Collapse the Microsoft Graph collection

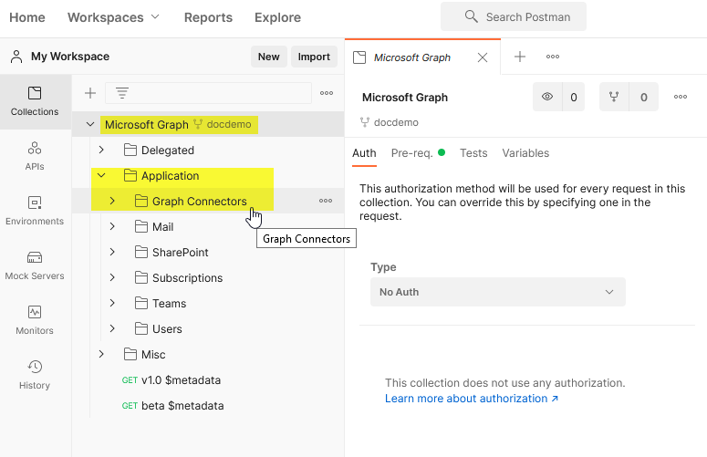point(90,124)
